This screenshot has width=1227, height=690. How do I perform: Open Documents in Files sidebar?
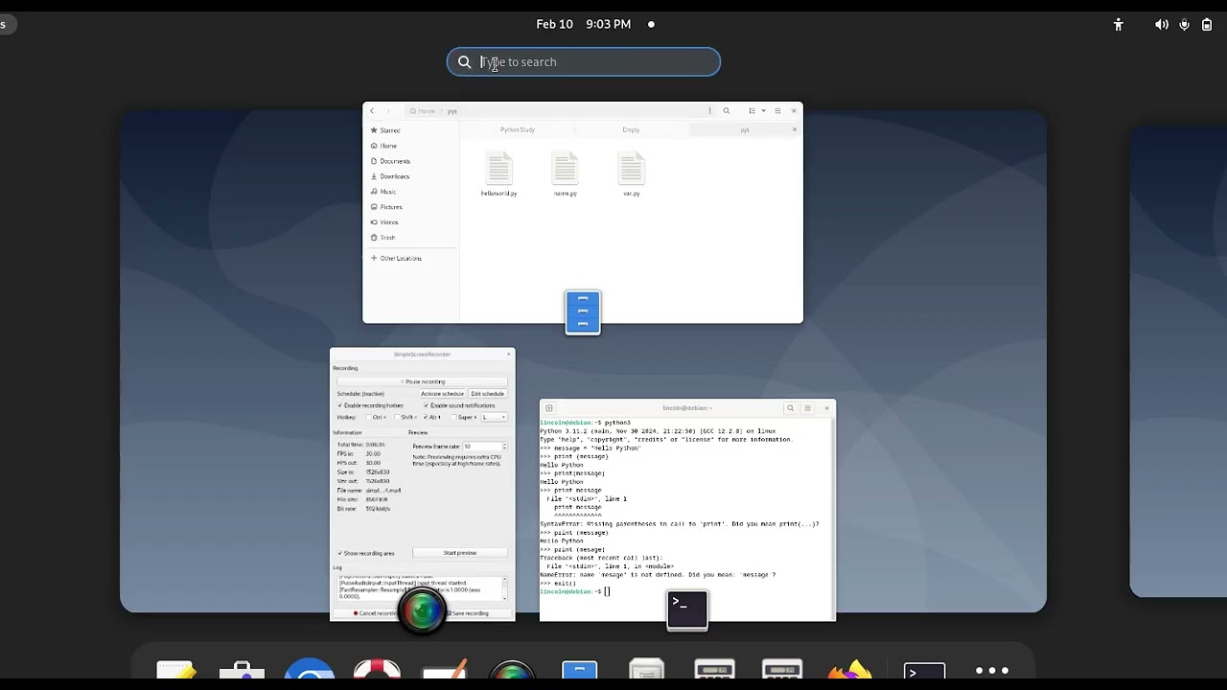411,161
